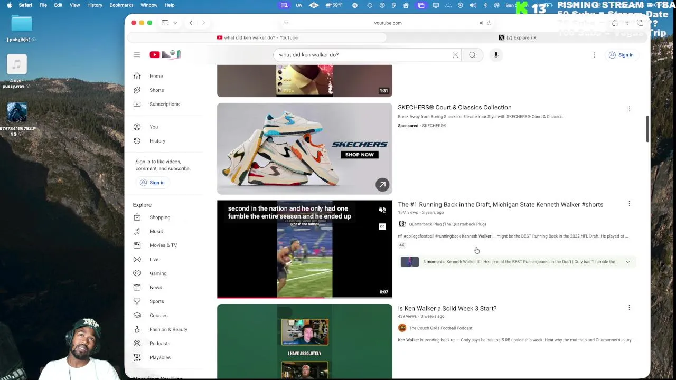676x380 pixels.
Task: Click SHOP NOW on Skechers ad
Action: pos(360,155)
